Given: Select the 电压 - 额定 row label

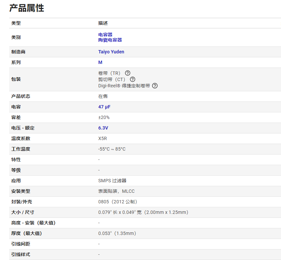Looking at the screenshot, I should [x=23, y=128].
